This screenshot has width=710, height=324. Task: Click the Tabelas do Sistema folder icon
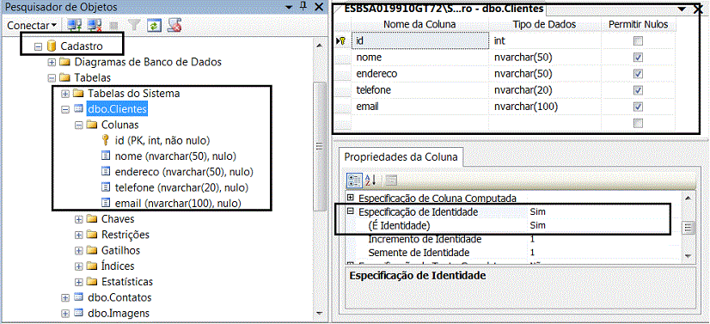[x=79, y=93]
